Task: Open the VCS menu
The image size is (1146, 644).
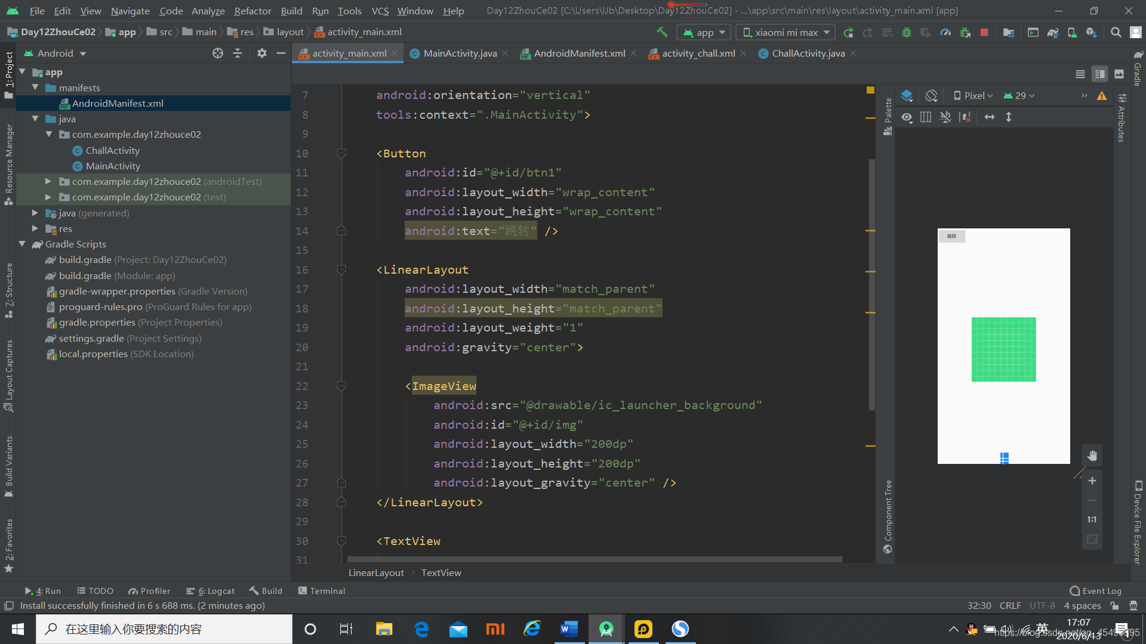Action: pos(380,11)
